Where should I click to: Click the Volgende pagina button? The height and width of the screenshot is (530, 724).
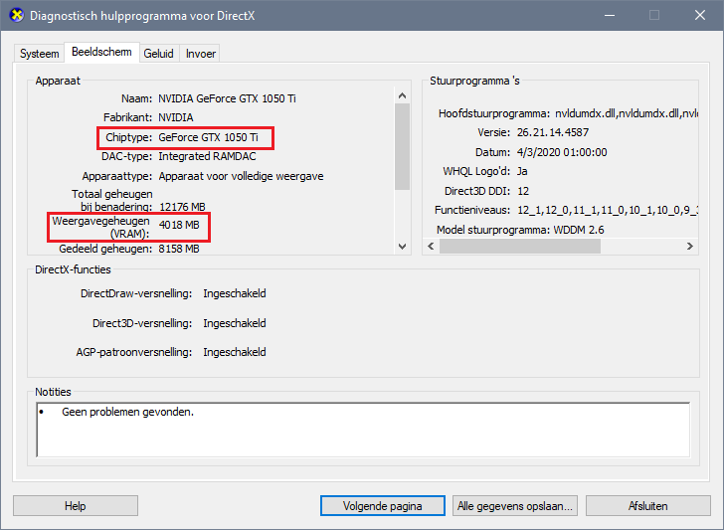382,506
